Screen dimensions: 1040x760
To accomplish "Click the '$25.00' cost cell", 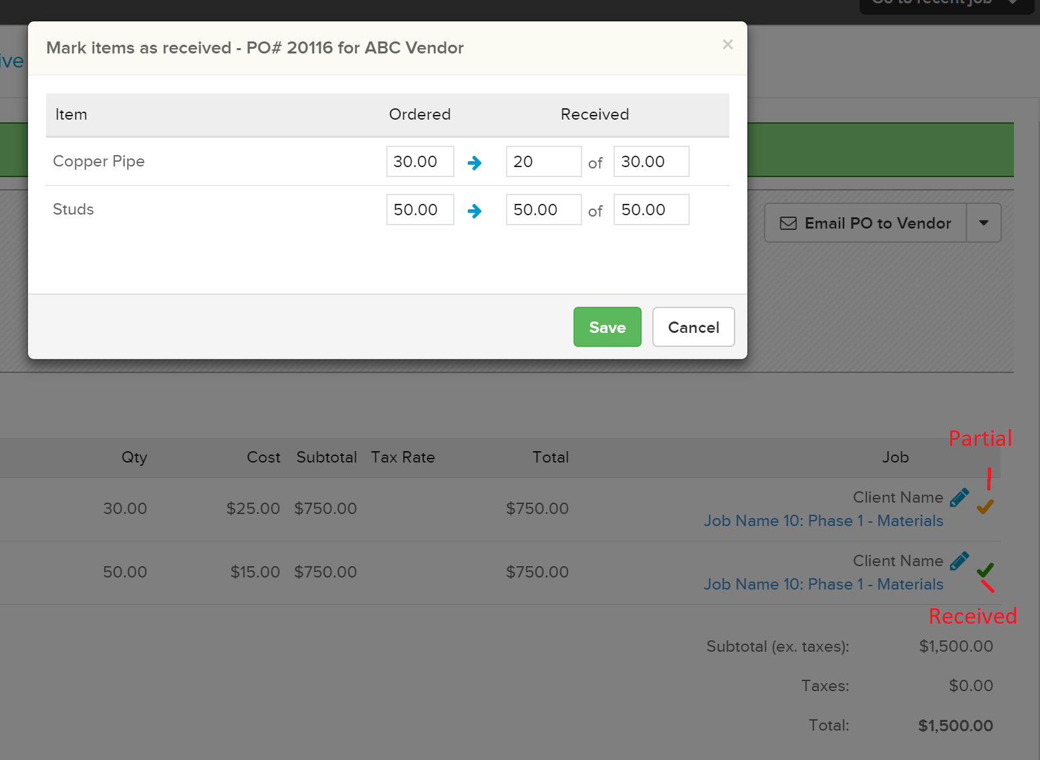I will pyautogui.click(x=253, y=509).
